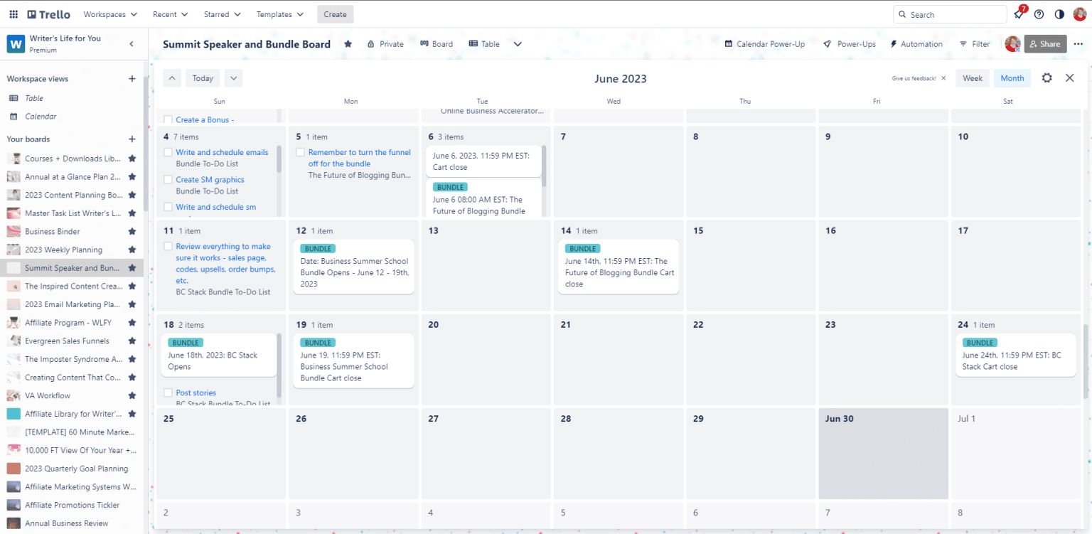Click inside the Search field
The width and height of the screenshot is (1092, 534).
[950, 14]
